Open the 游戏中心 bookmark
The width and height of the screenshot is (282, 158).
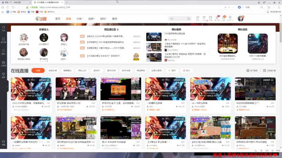[x=49, y=12]
